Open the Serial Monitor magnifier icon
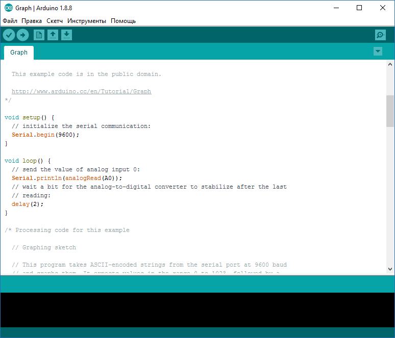This screenshot has width=395, height=338. click(x=380, y=35)
